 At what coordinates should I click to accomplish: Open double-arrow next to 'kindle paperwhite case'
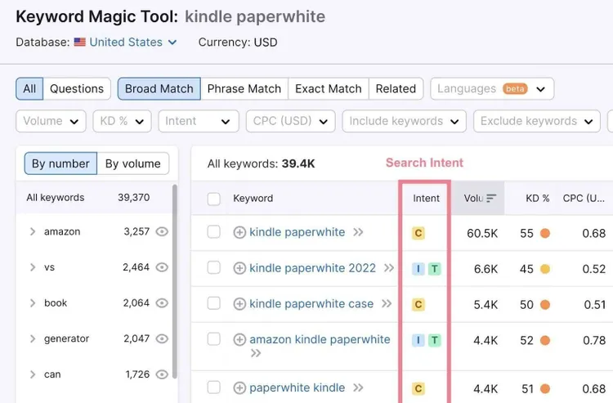click(387, 304)
